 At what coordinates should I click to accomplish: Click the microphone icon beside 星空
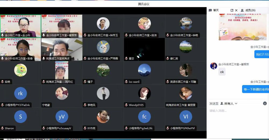pos(126,58)
